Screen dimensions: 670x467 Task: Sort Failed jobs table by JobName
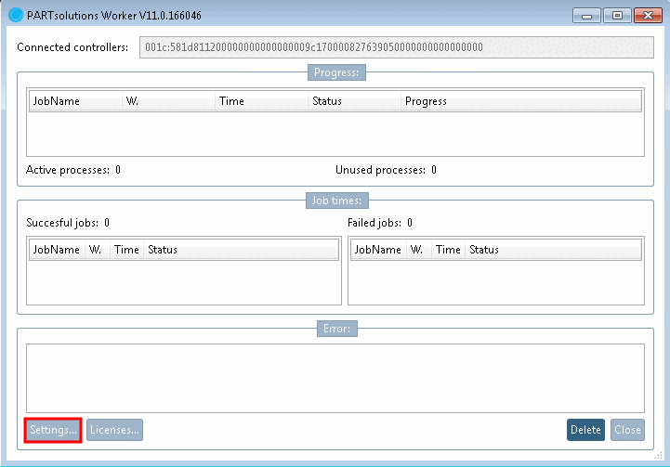click(x=378, y=250)
